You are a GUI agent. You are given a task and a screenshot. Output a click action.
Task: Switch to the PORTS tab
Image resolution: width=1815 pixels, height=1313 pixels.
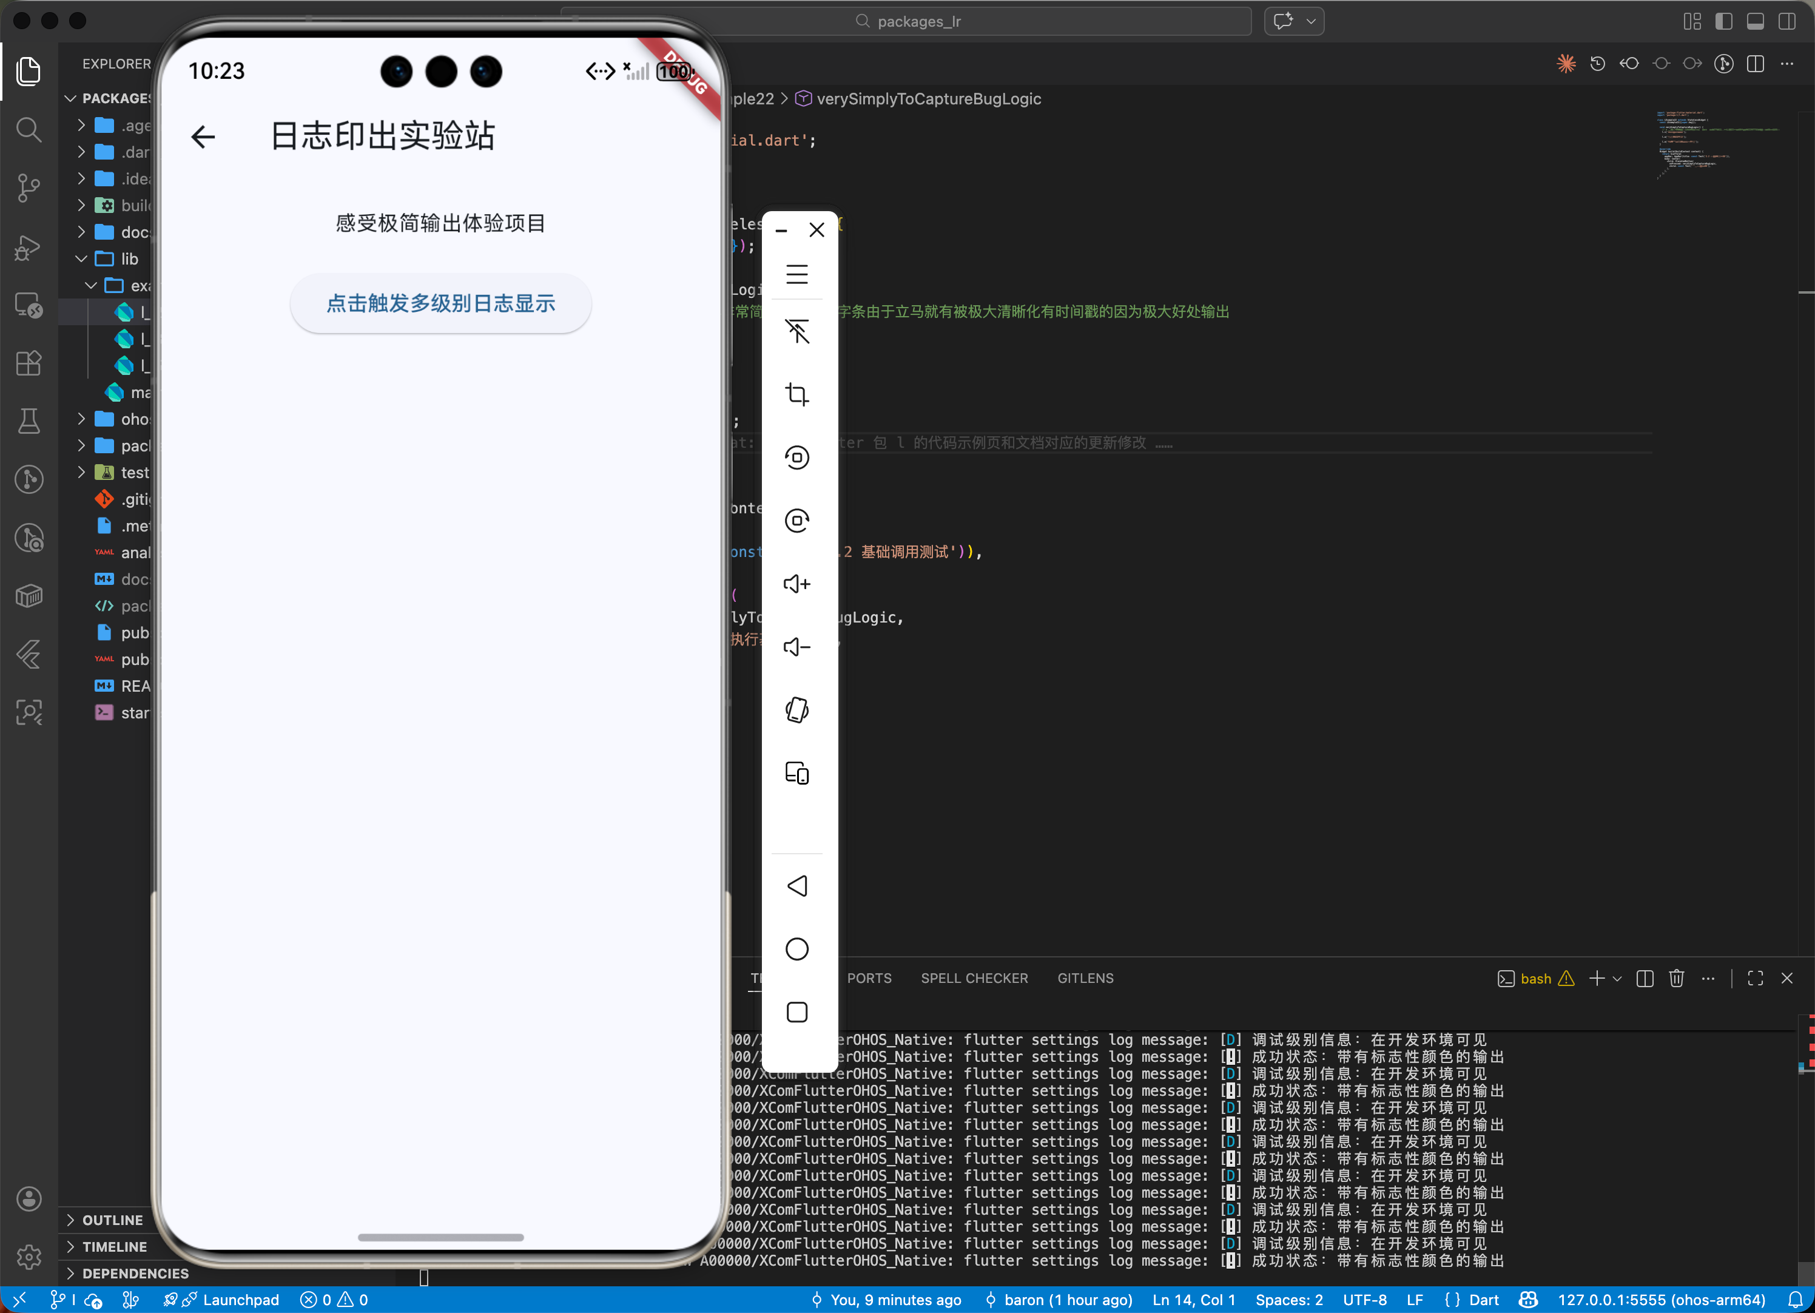coord(869,978)
